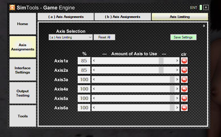
Task: Decrease Axis5a with the left arrow
Action: pyautogui.click(x=94, y=98)
